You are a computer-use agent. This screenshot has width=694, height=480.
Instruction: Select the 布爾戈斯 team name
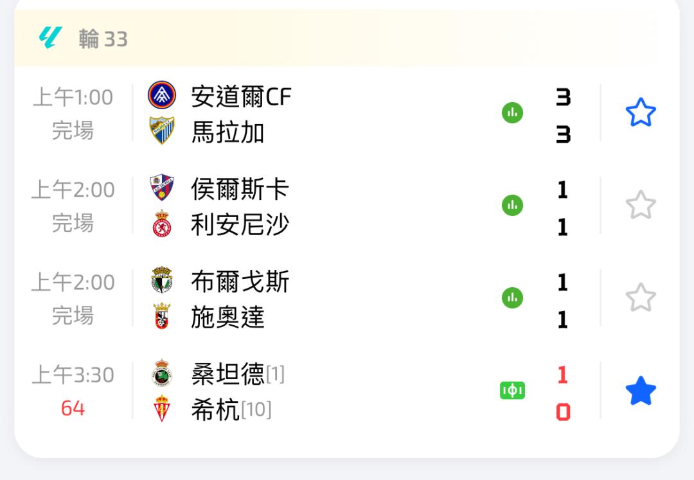pos(240,281)
